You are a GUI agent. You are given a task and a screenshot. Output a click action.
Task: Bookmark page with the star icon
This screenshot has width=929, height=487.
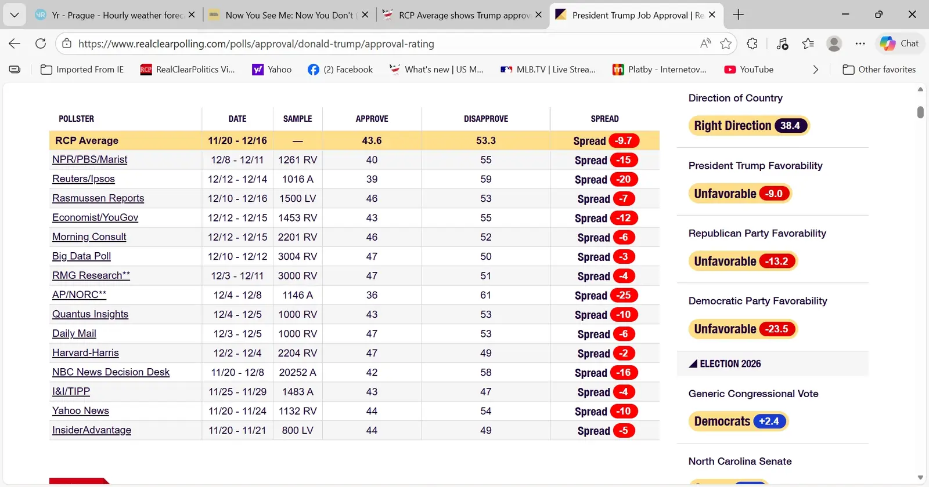click(726, 43)
